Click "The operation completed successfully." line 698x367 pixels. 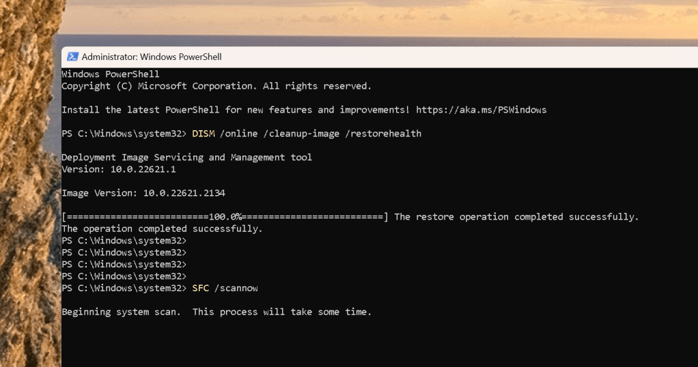tap(162, 229)
